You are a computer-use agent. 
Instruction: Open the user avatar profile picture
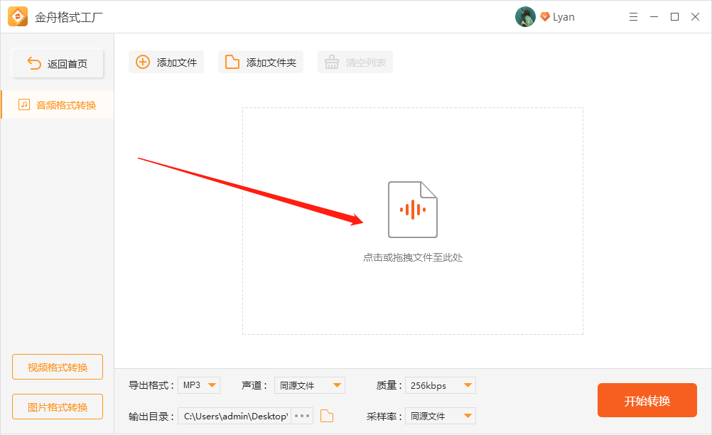tap(525, 17)
